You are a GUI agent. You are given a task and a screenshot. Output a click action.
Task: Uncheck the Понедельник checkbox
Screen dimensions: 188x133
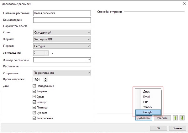[x=34, y=86]
